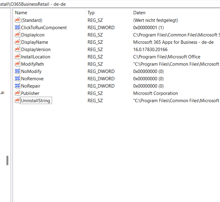The image size is (220, 202).
Task: Click the ClickToRunComponent DWORD icon
Action: point(17,27)
